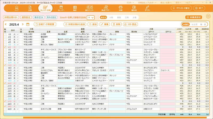This screenshot has height=119, width=213.
Task: Toggle the star for 7日 row
Action: (18, 50)
